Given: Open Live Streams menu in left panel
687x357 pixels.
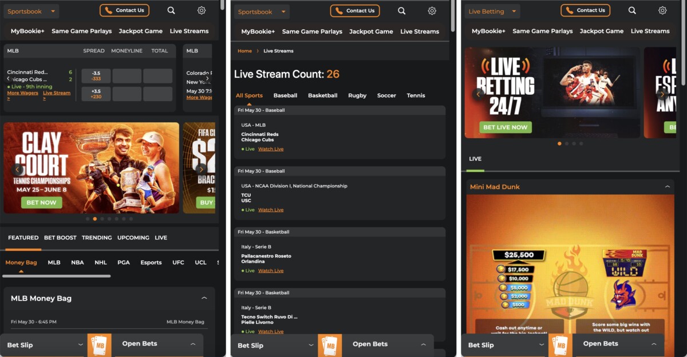Looking at the screenshot, I should tap(189, 31).
